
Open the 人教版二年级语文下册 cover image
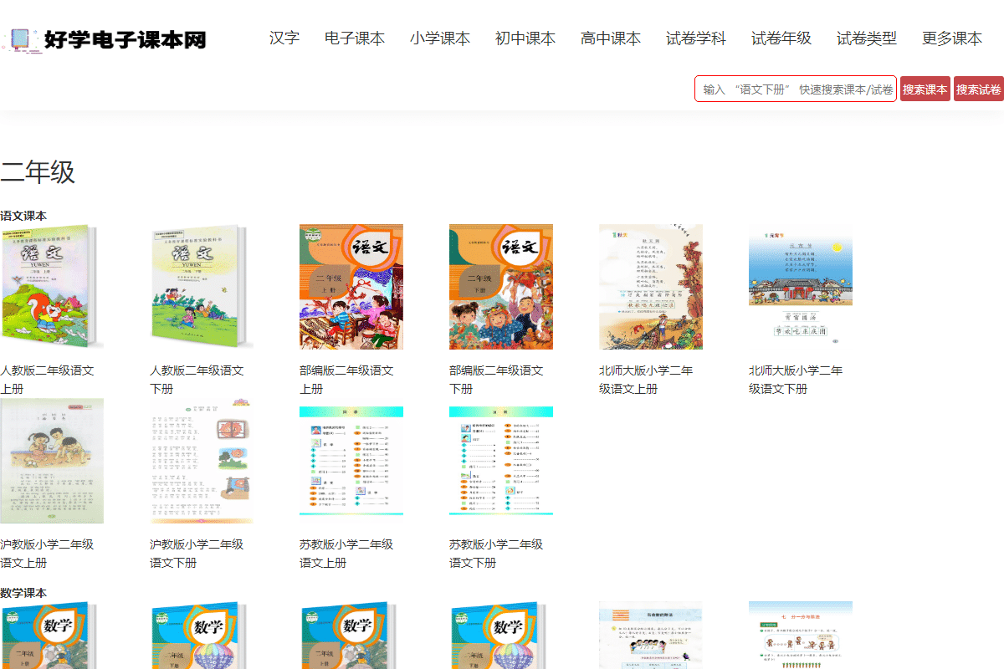pyautogui.click(x=202, y=287)
